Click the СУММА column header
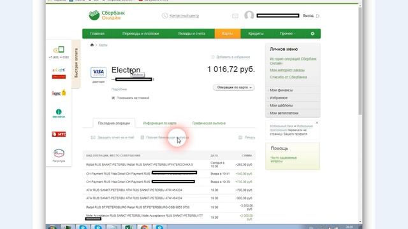Viewport: 408px width, 229px height. (247, 155)
